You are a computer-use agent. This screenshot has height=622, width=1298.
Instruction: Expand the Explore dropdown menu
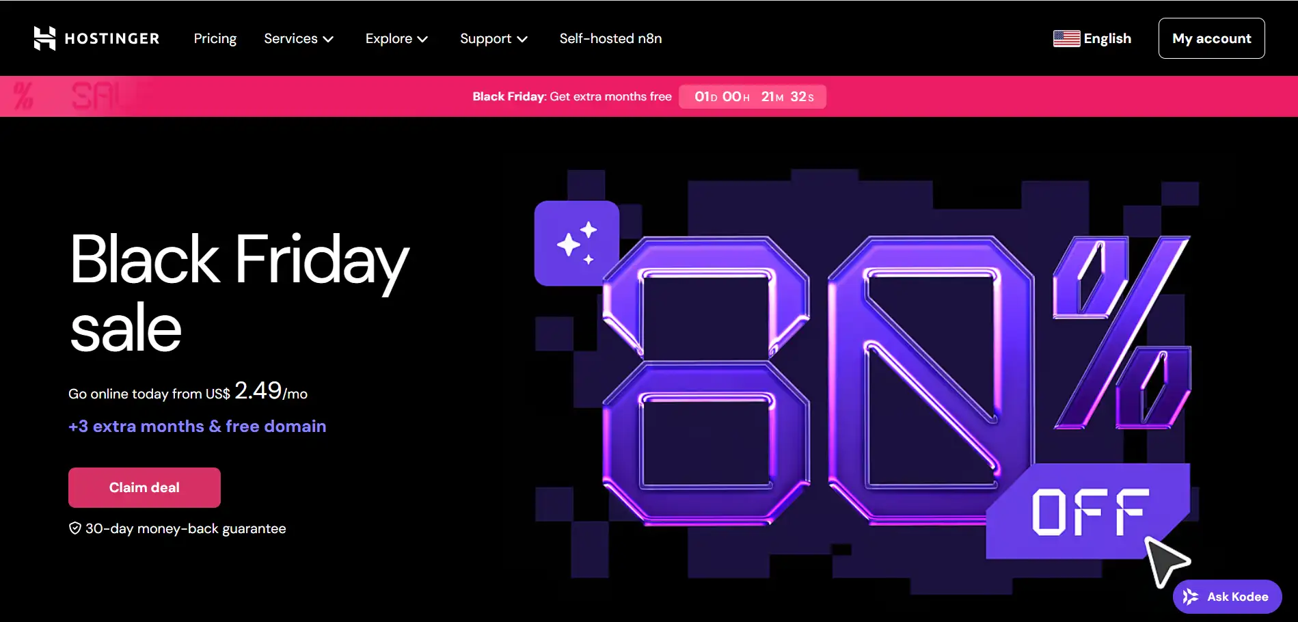[396, 39]
